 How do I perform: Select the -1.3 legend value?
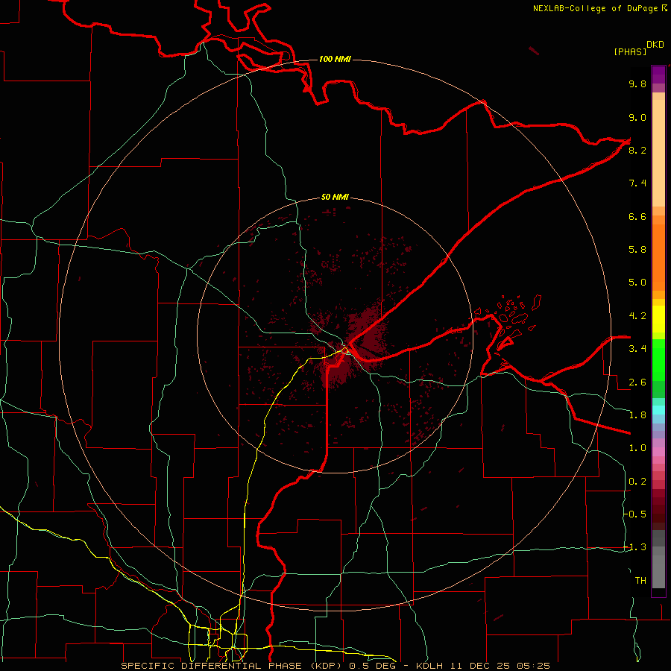point(635,547)
